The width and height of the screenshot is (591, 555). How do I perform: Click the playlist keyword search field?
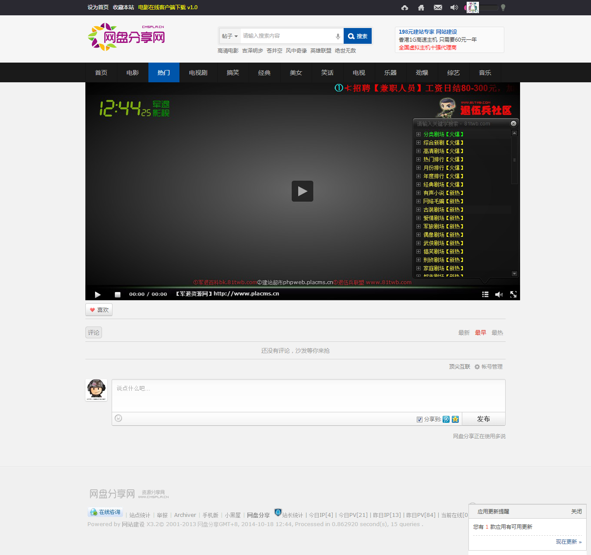pyautogui.click(x=462, y=124)
